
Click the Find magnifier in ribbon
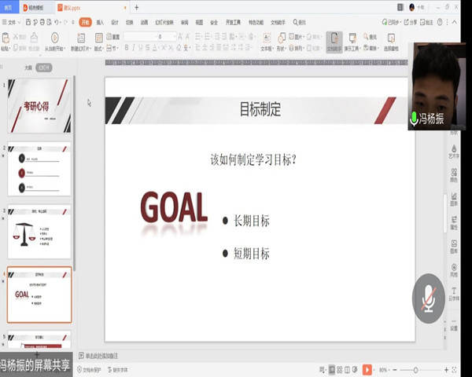tap(366, 37)
